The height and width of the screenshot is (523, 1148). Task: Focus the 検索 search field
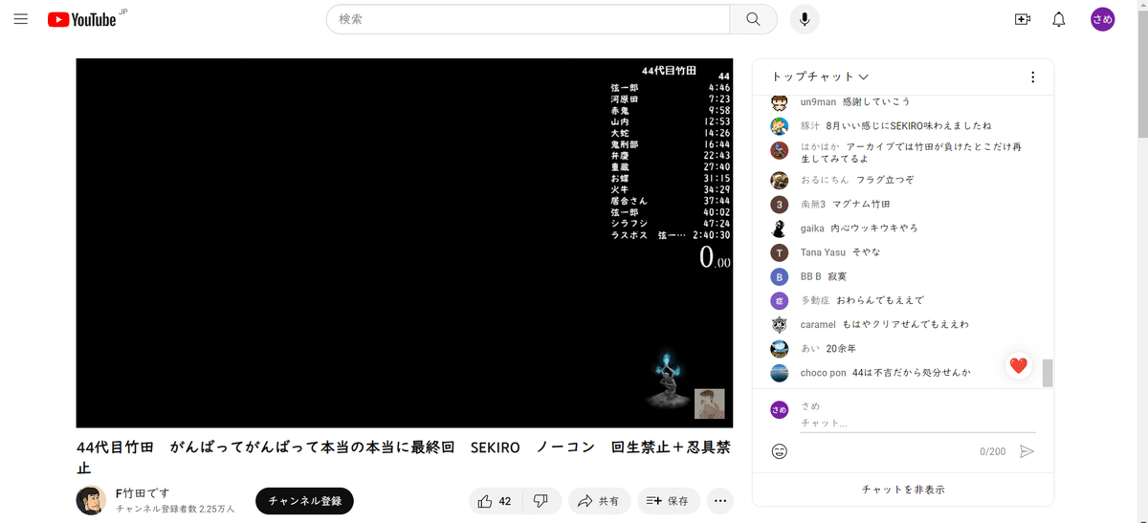(528, 19)
